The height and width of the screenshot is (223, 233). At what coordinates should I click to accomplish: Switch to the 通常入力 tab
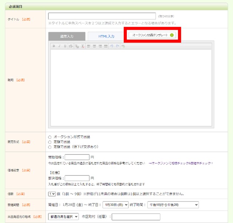click(x=67, y=36)
